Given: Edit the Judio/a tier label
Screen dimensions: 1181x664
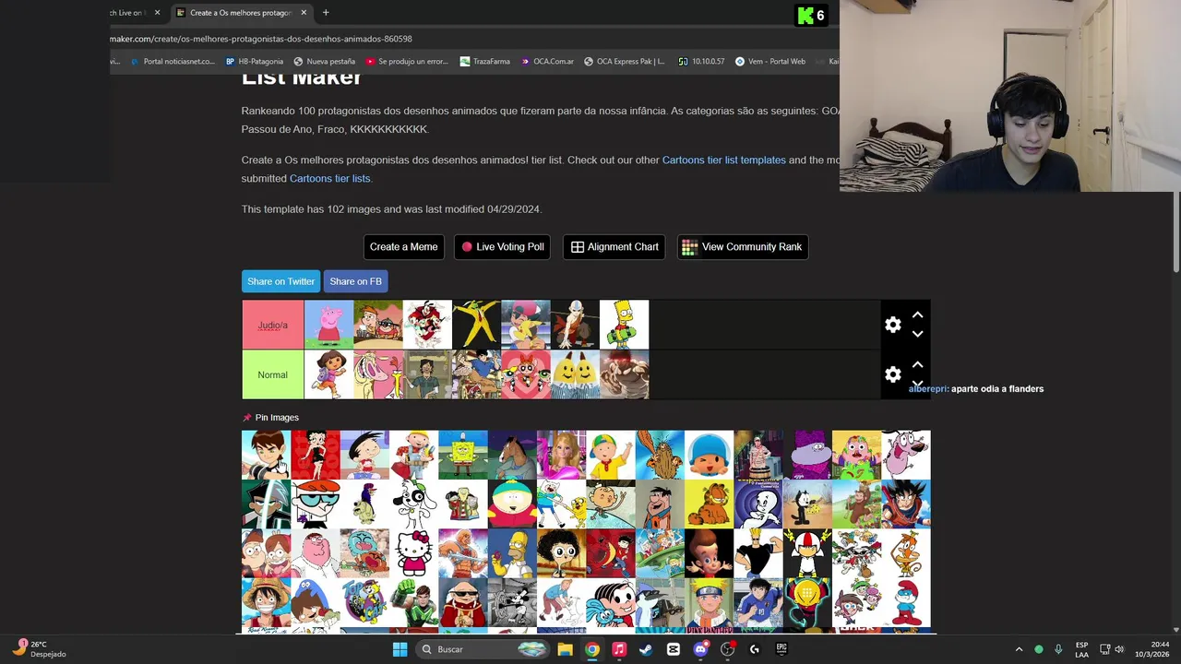Looking at the screenshot, I should (272, 325).
